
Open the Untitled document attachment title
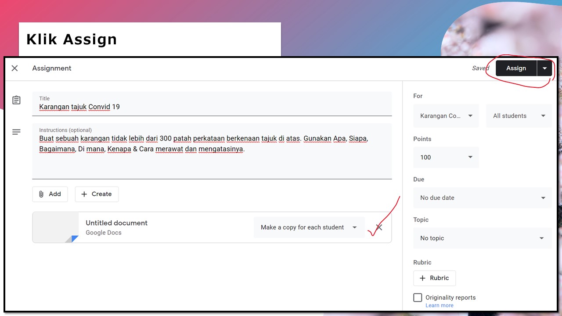pyautogui.click(x=116, y=223)
